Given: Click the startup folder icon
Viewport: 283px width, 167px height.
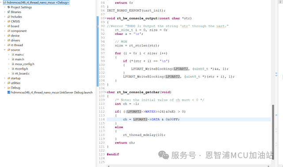Looking at the screenshot, I should (9, 78).
